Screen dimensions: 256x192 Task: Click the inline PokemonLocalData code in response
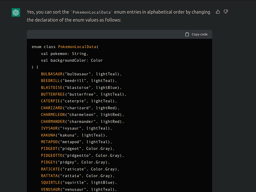[x=91, y=12]
